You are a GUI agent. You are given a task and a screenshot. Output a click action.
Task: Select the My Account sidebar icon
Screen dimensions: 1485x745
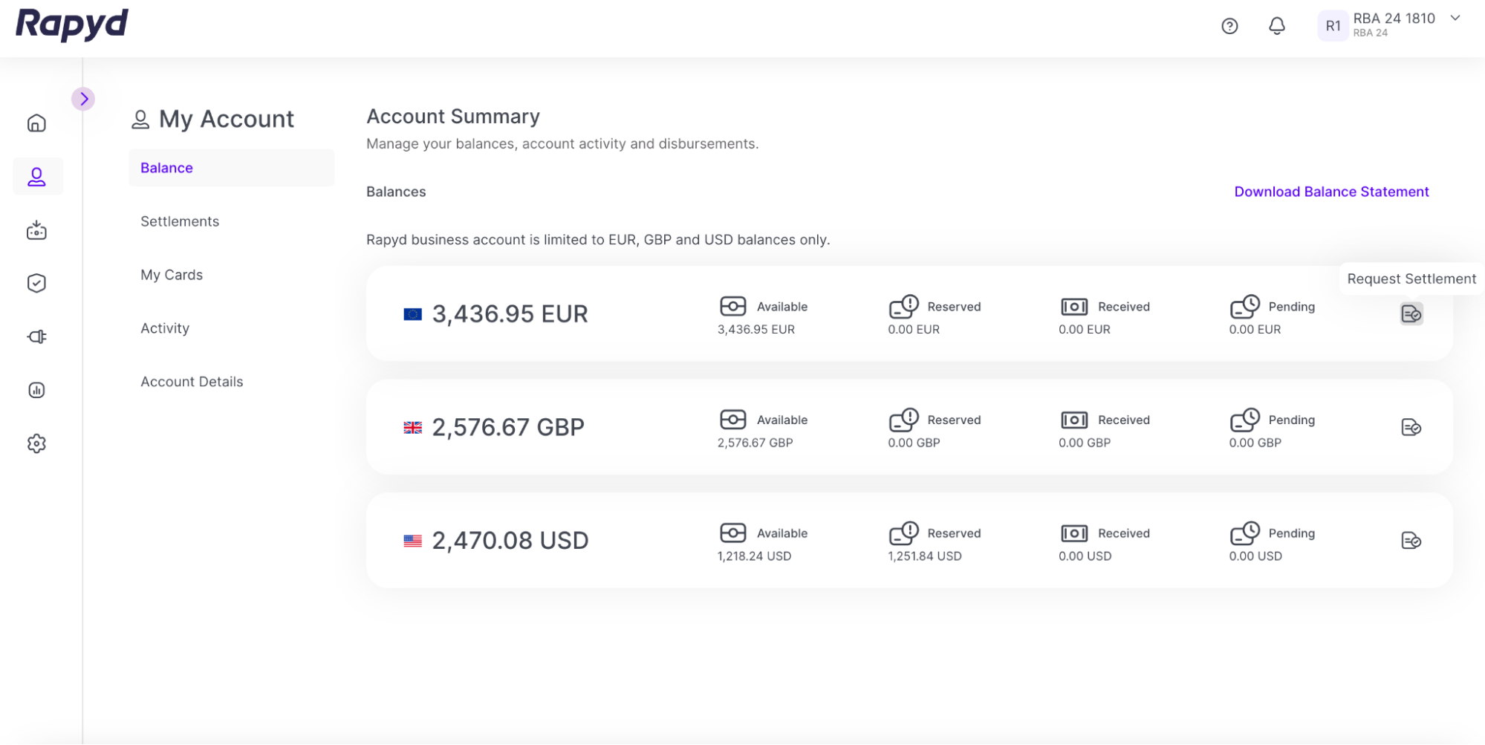(36, 177)
